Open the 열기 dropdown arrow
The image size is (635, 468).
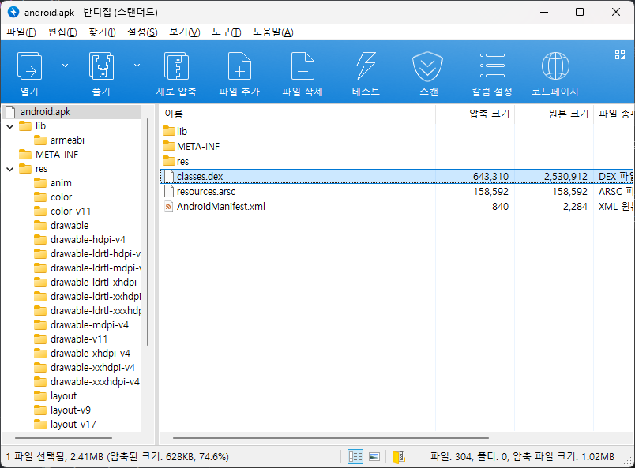pos(65,66)
